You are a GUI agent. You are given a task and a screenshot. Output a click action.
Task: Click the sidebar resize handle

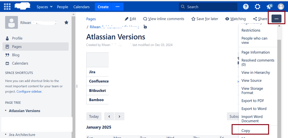point(77,86)
